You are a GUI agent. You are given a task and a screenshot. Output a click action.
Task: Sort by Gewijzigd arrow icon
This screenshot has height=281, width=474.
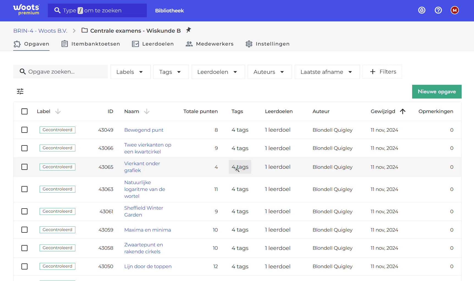click(x=403, y=111)
